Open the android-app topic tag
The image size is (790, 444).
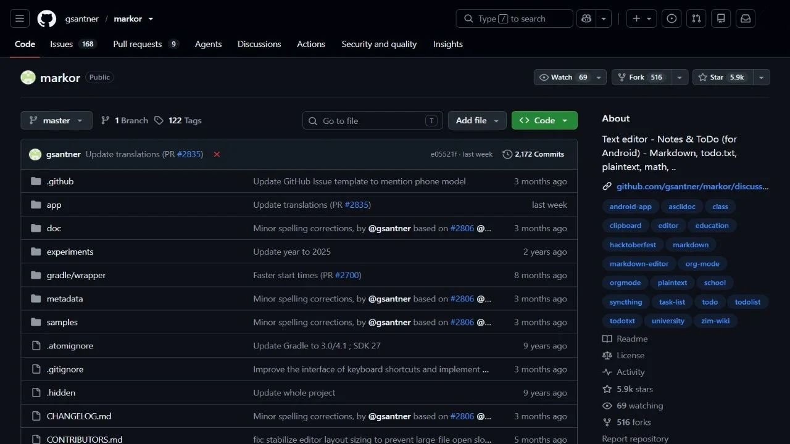(x=631, y=207)
